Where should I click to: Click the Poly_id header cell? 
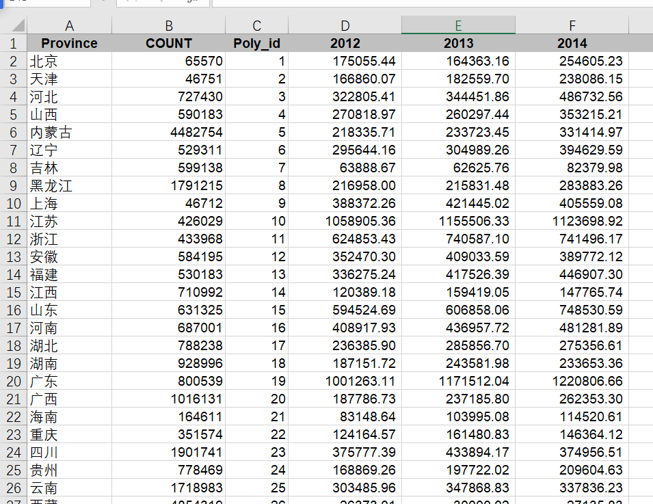pyautogui.click(x=256, y=43)
